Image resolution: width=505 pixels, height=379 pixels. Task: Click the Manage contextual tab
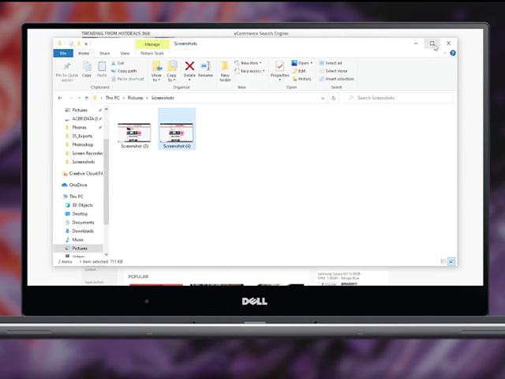152,44
